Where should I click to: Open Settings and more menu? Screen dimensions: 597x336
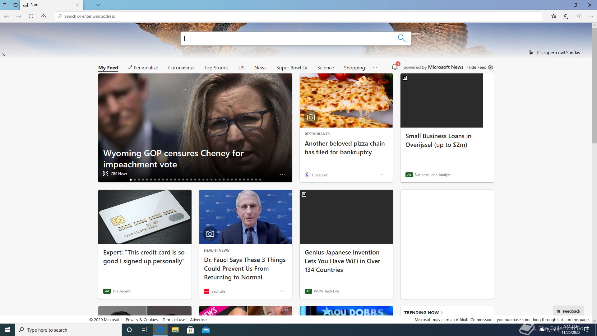point(590,16)
